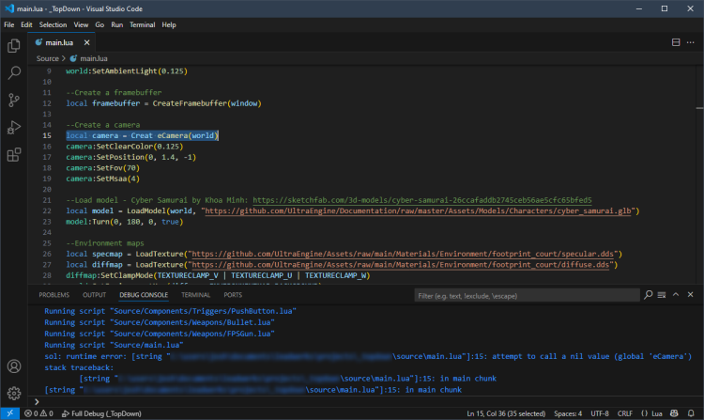Open the Explorer view in activity bar
The width and height of the screenshot is (704, 420).
(x=14, y=44)
